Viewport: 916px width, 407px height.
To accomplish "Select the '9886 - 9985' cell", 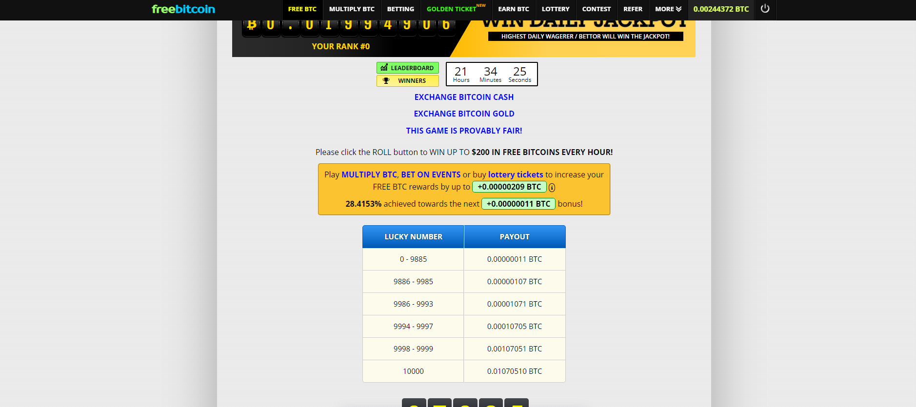I will pos(413,282).
